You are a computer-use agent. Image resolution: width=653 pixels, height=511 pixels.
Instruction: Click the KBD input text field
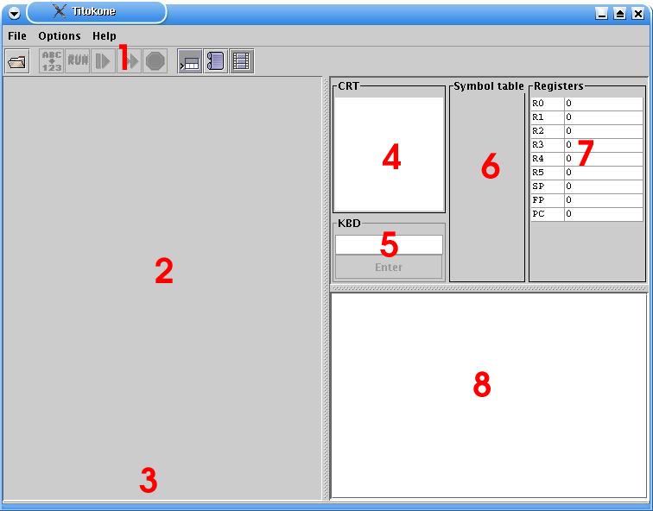point(389,245)
